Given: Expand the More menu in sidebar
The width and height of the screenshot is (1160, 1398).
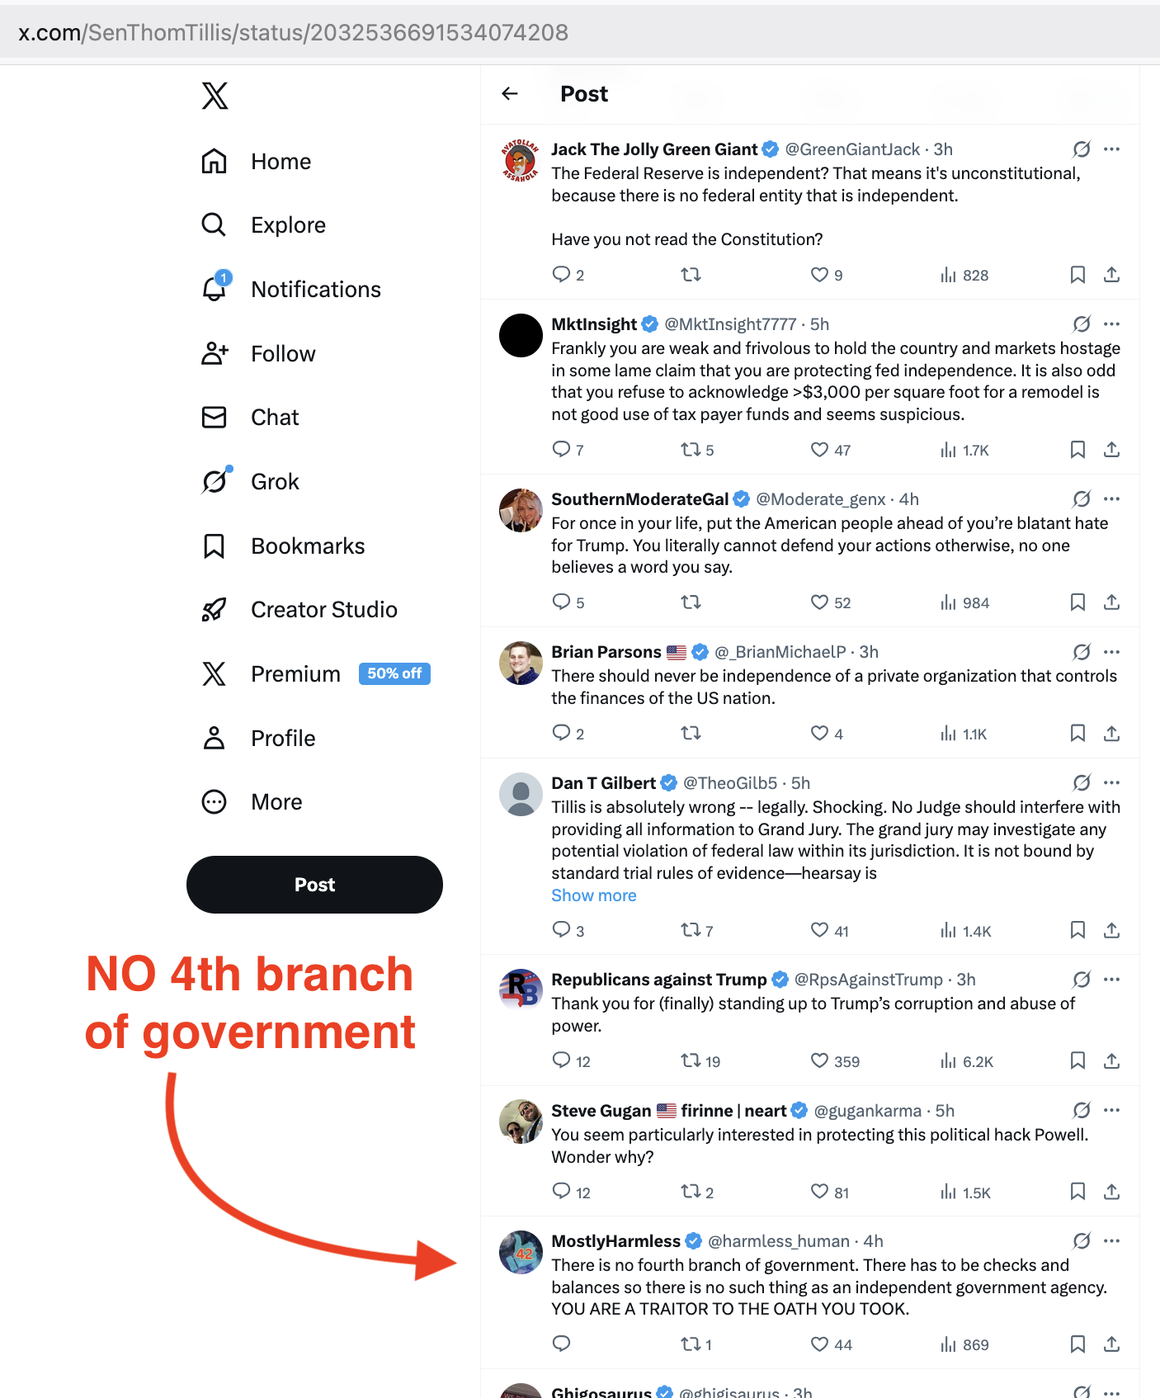Looking at the screenshot, I should coord(252,802).
